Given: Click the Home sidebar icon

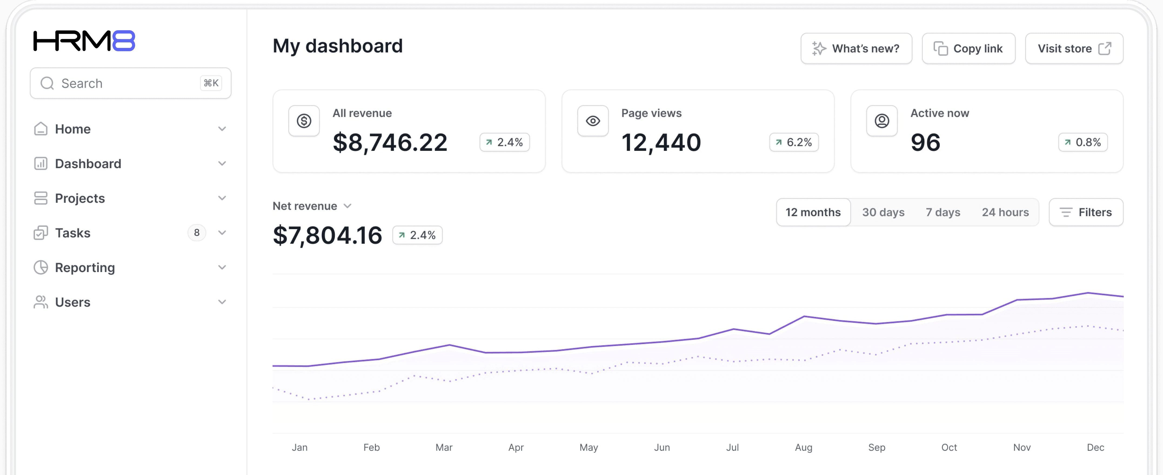Looking at the screenshot, I should (41, 129).
